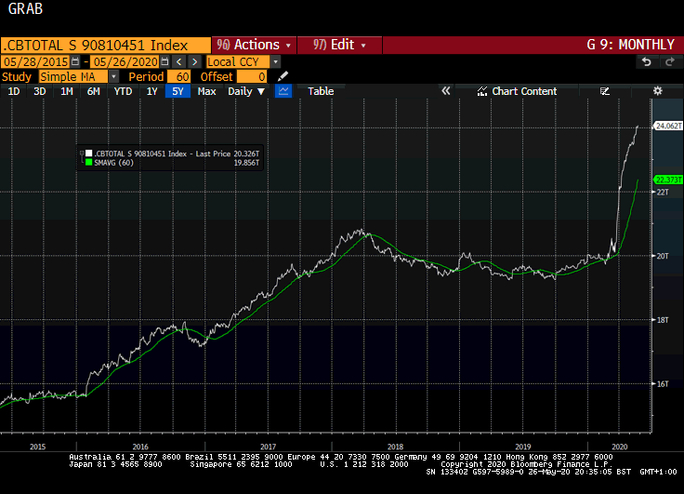Open the Daily periodicity dropdown
Viewport: 684px width, 494px height.
(x=246, y=91)
